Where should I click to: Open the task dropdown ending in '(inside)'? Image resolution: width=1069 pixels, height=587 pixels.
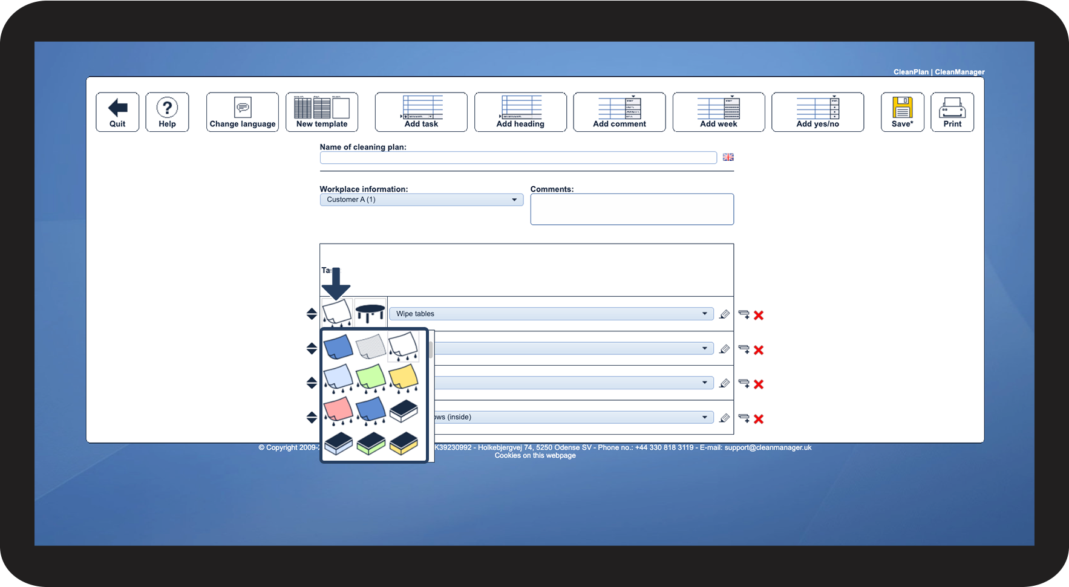pos(574,417)
